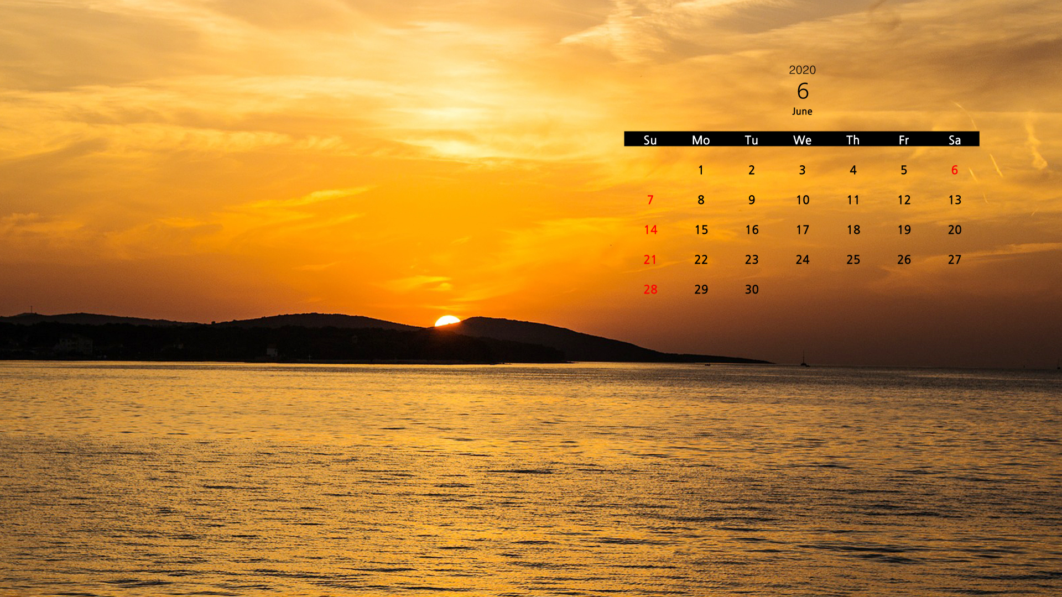The image size is (1062, 597).
Task: Click the We column header
Action: [802, 140]
